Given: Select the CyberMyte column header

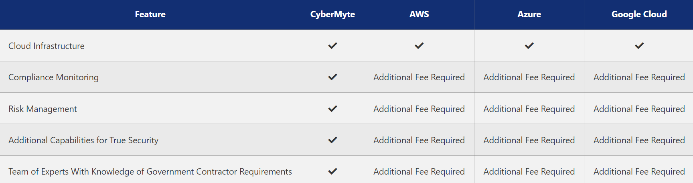Looking at the screenshot, I should (x=332, y=14).
